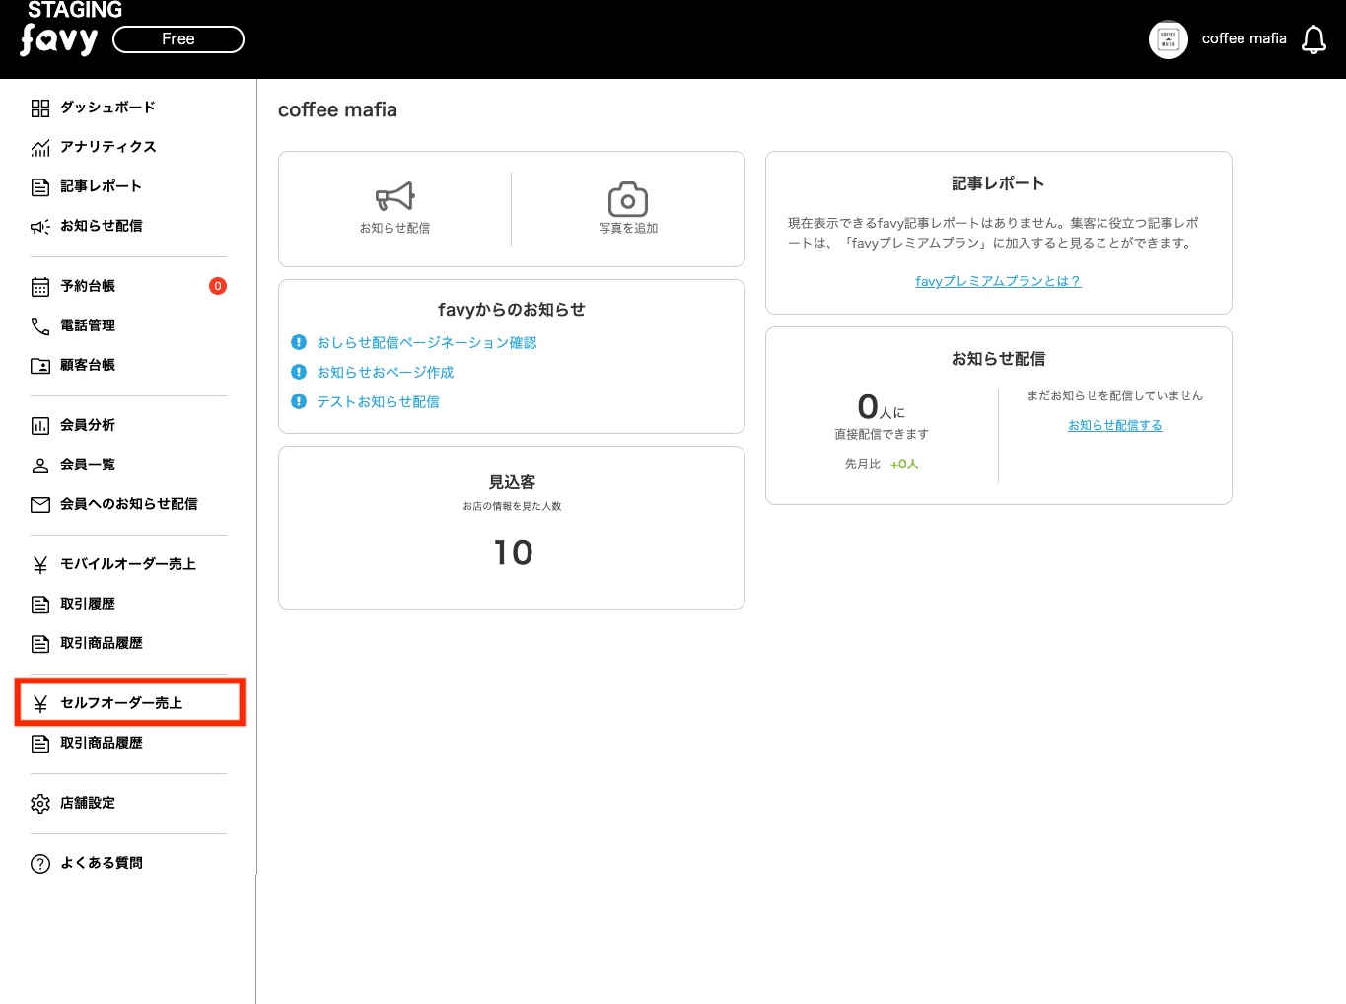Click the notification bell icon

[1314, 39]
